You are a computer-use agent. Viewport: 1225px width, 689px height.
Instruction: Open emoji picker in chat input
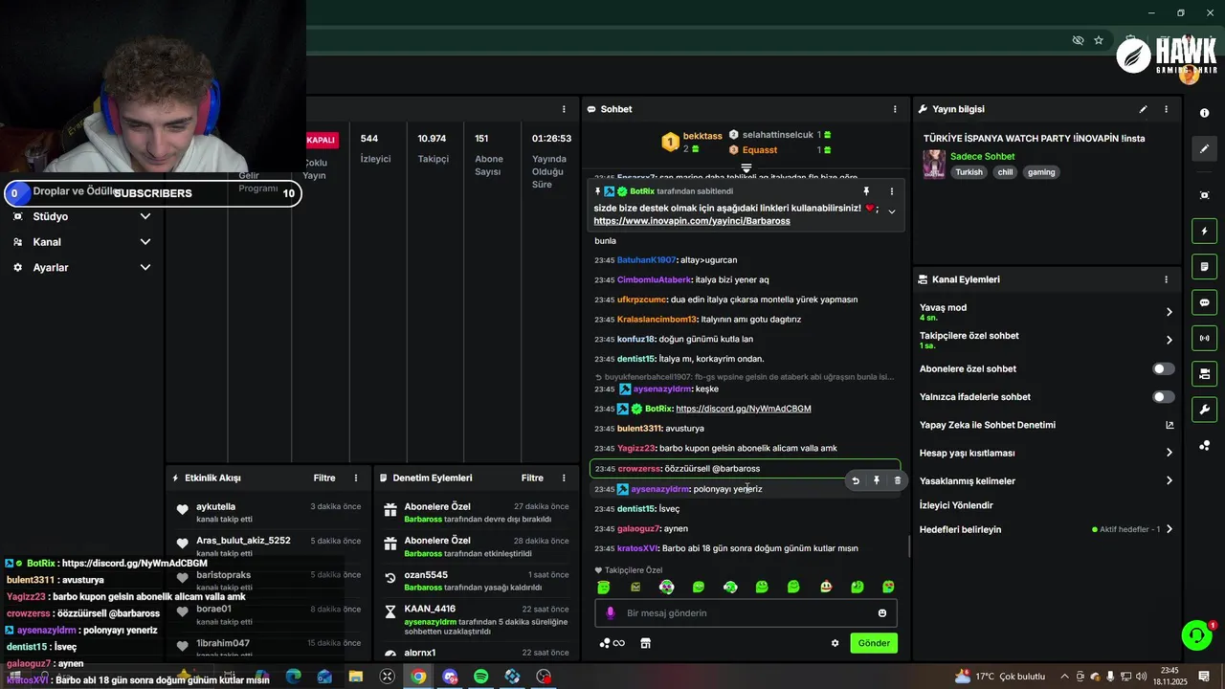click(x=882, y=613)
